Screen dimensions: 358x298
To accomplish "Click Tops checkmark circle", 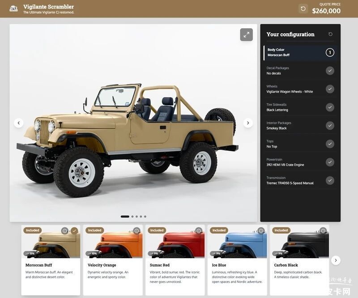I will (330, 144).
